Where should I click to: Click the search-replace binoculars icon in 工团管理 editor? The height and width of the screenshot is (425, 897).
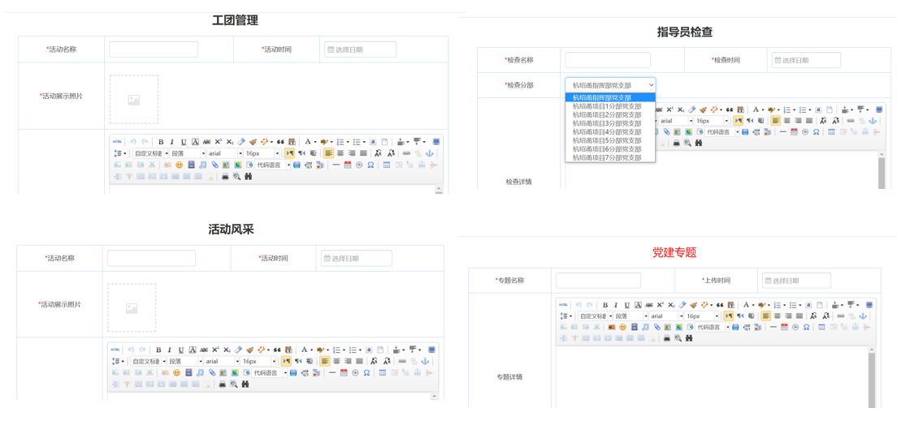click(x=248, y=176)
